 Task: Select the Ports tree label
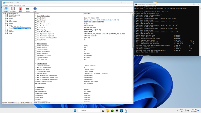click(x=10, y=33)
